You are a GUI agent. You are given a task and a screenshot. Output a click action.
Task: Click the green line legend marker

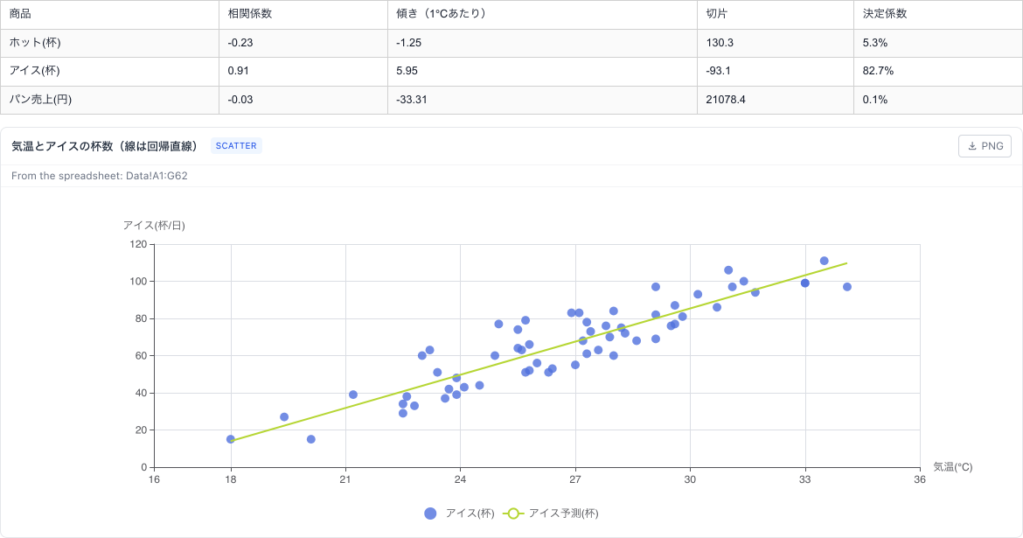click(512, 514)
